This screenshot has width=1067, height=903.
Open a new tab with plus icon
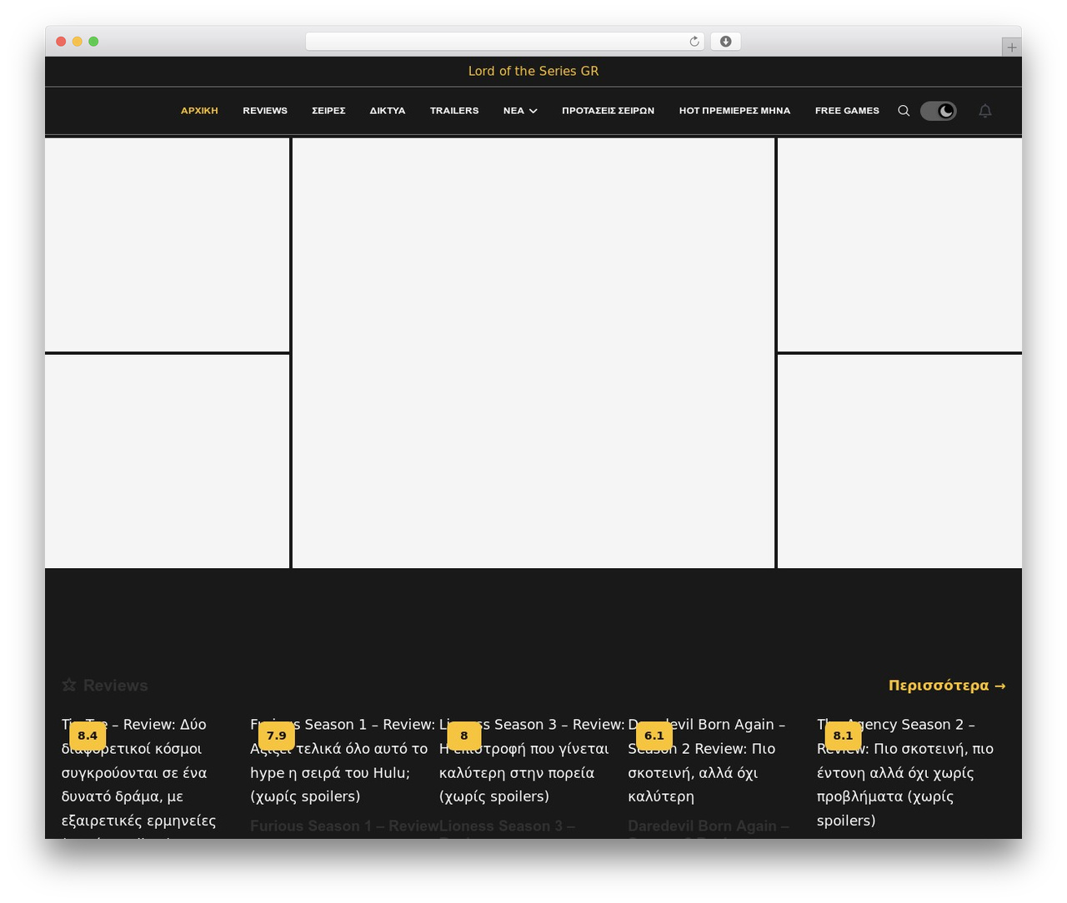pos(1011,47)
